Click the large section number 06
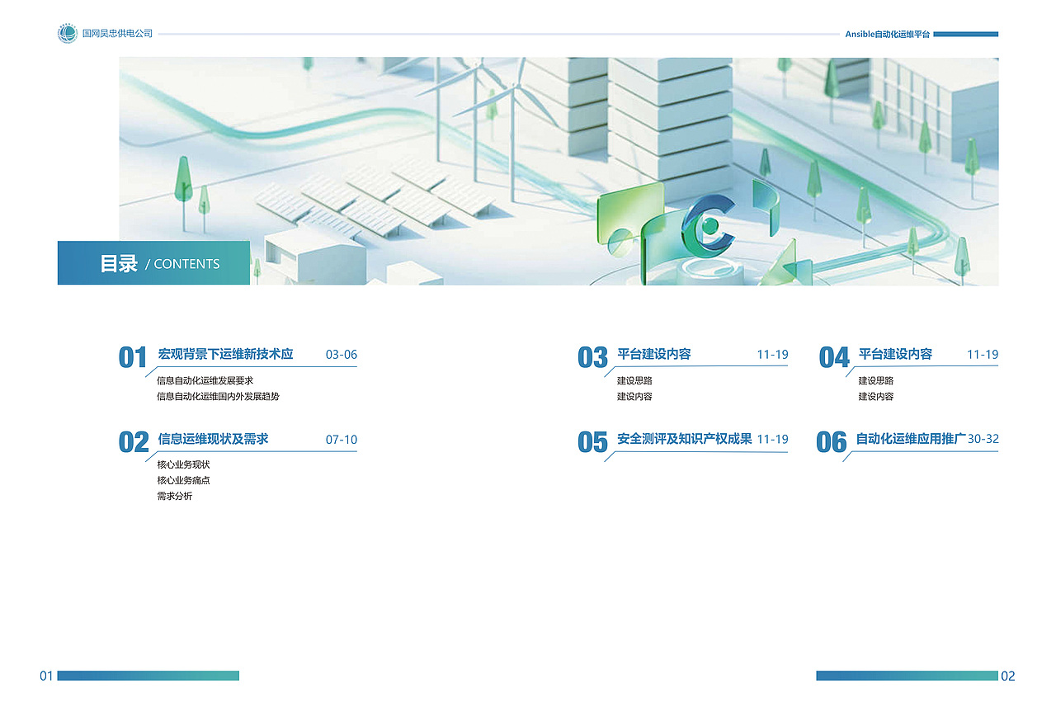Viewport: 1056px width, 721px height. pyautogui.click(x=832, y=442)
